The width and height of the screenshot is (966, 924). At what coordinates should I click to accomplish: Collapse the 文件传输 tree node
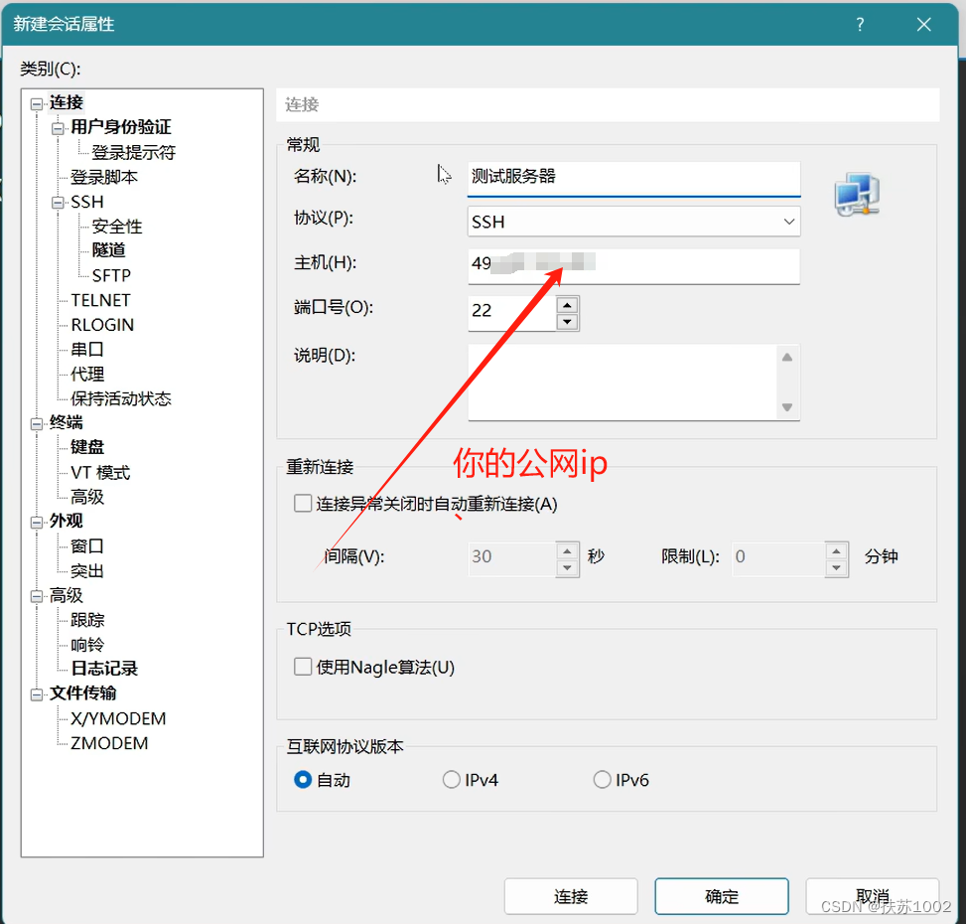tap(37, 694)
